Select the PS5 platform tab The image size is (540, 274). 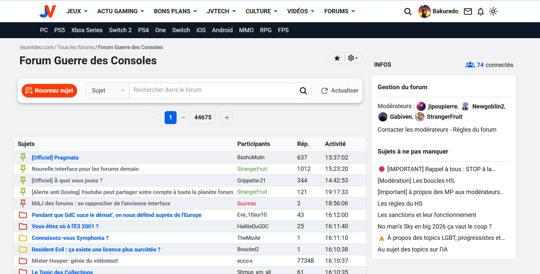coord(60,30)
